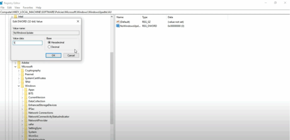Open the Edit menu
The height and width of the screenshot is (140, 290).
[10, 8]
